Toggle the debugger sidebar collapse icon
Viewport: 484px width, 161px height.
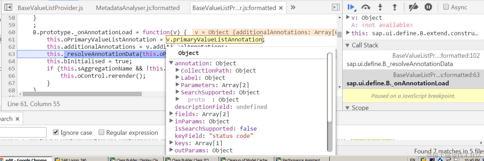[335, 7]
